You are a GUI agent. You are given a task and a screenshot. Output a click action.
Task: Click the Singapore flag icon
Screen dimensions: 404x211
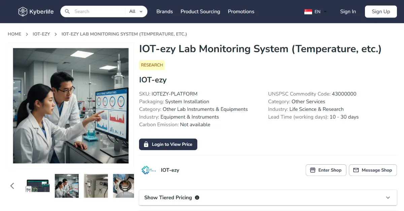coord(308,11)
